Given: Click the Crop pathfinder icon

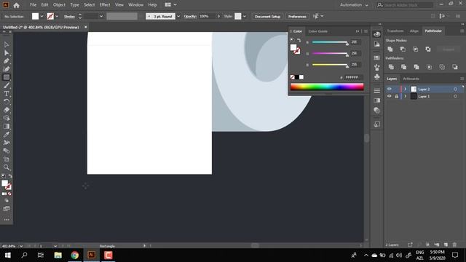Looking at the screenshot, I should tap(429, 67).
